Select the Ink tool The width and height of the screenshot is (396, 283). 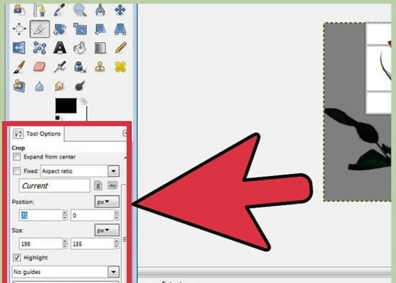80,67
